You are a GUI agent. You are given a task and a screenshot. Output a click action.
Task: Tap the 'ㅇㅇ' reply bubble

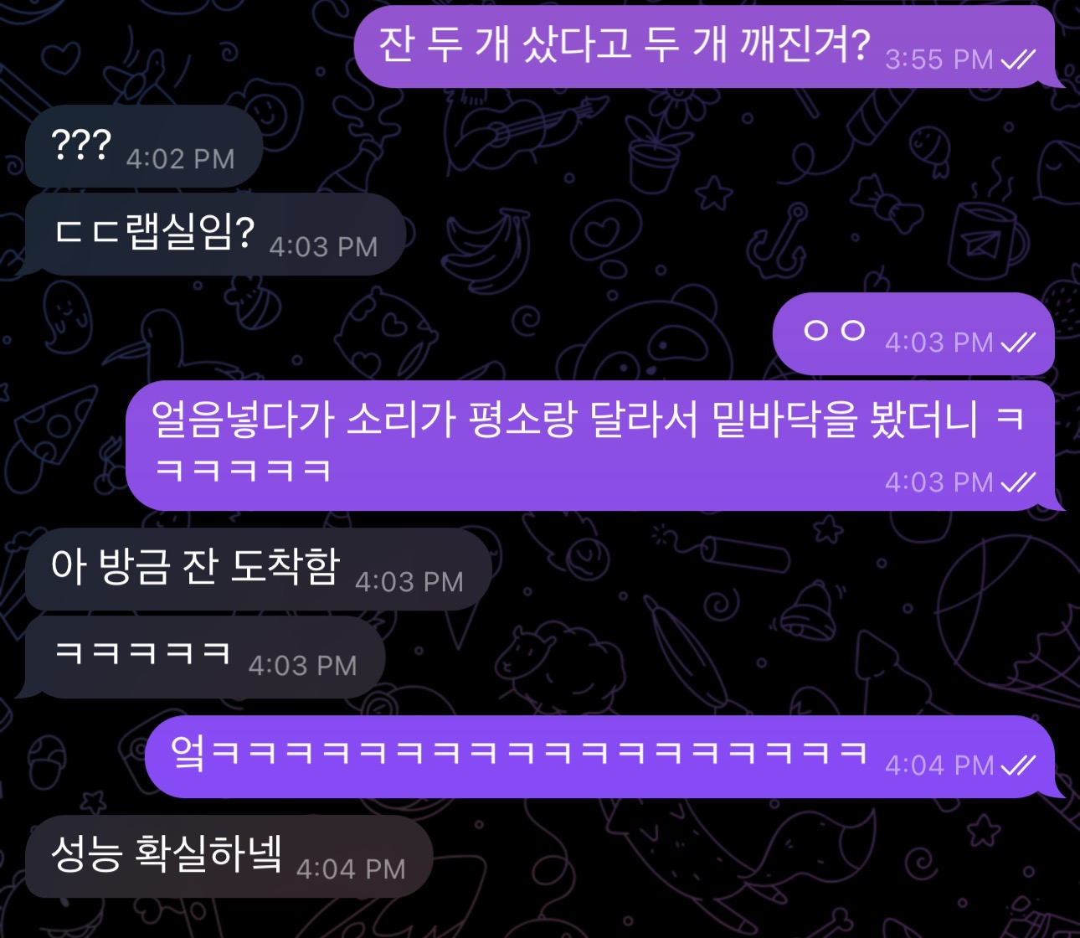coord(913,333)
